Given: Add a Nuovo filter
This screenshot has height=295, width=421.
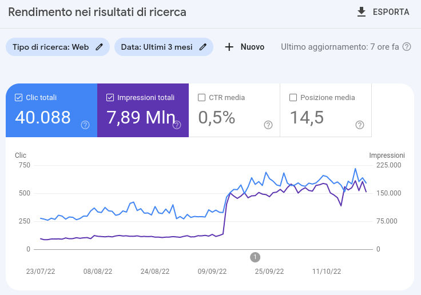Looking at the screenshot, I should tap(245, 47).
